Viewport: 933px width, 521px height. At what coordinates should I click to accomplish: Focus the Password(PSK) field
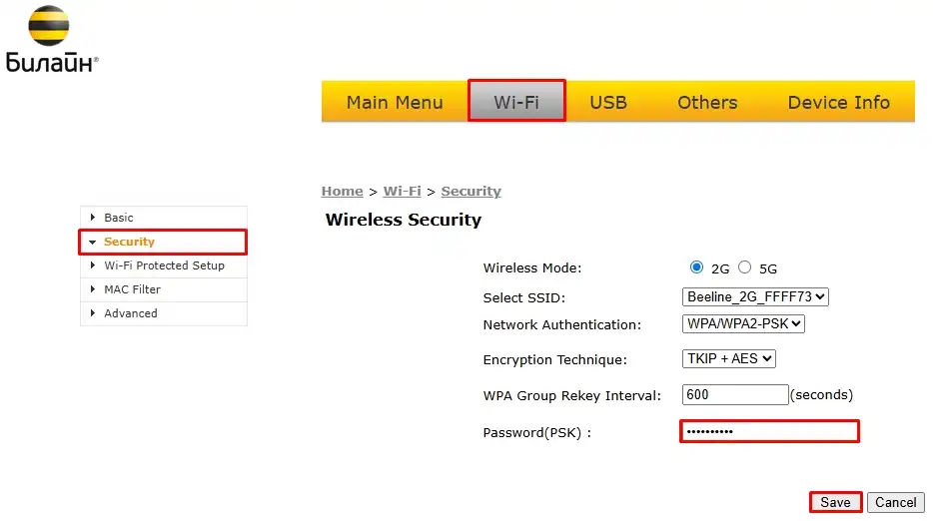tap(769, 431)
